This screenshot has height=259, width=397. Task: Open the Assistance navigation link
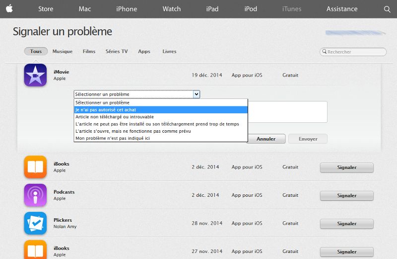tap(342, 9)
